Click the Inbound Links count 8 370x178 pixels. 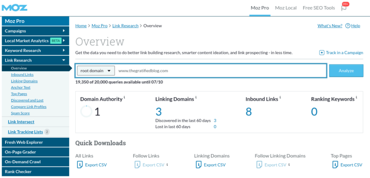[249, 112]
